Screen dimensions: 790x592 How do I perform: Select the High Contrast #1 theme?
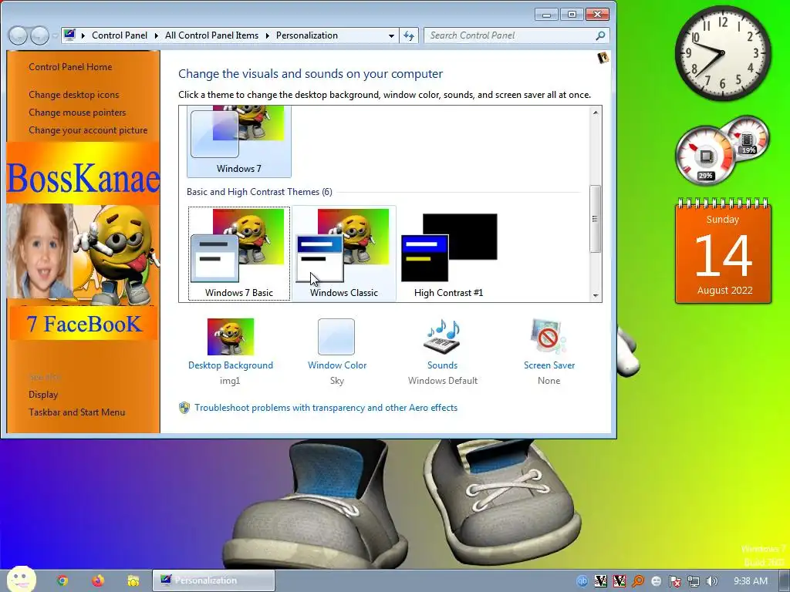[448, 253]
